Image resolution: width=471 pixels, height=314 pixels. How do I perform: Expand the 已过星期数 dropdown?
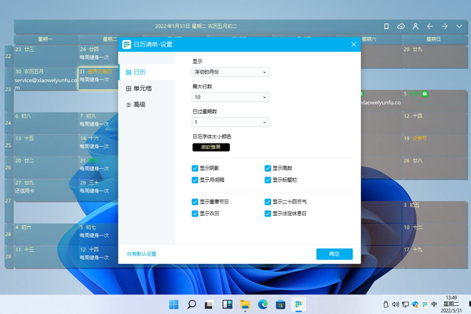pyautogui.click(x=231, y=122)
